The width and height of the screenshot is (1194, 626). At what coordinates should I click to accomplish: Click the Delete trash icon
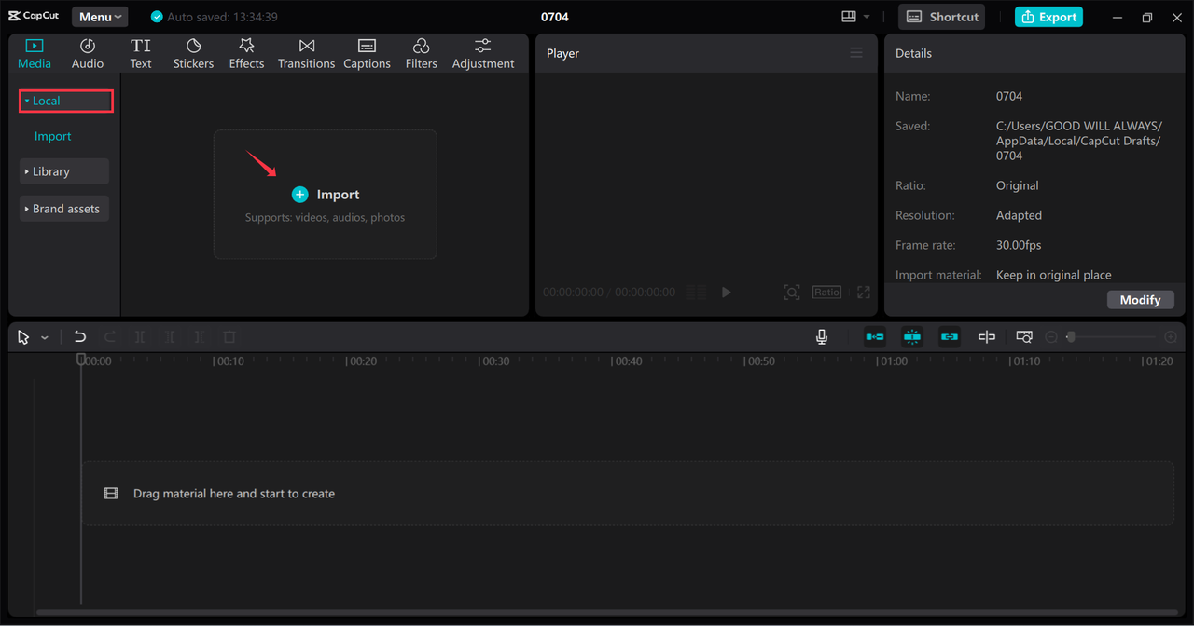229,337
